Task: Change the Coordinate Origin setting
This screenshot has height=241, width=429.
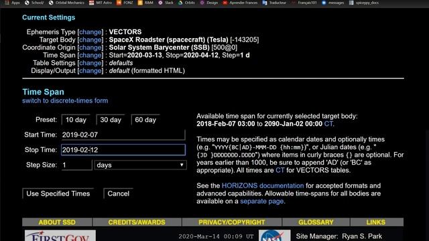Action: [x=90, y=48]
